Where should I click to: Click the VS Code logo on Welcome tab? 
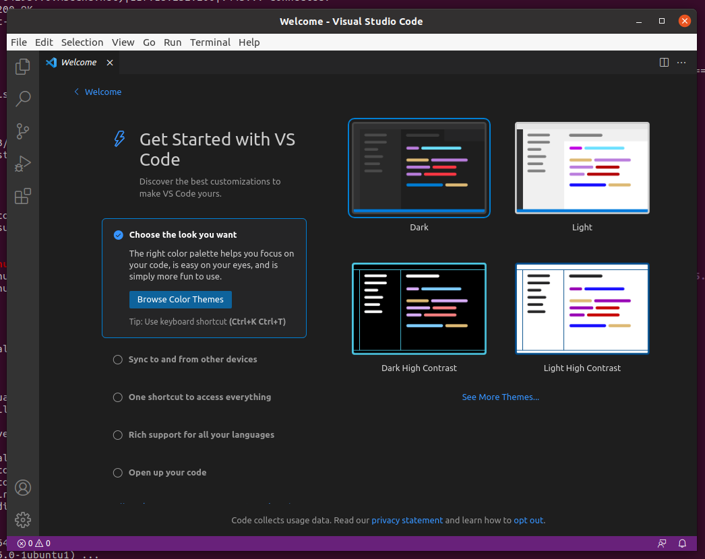pyautogui.click(x=51, y=63)
